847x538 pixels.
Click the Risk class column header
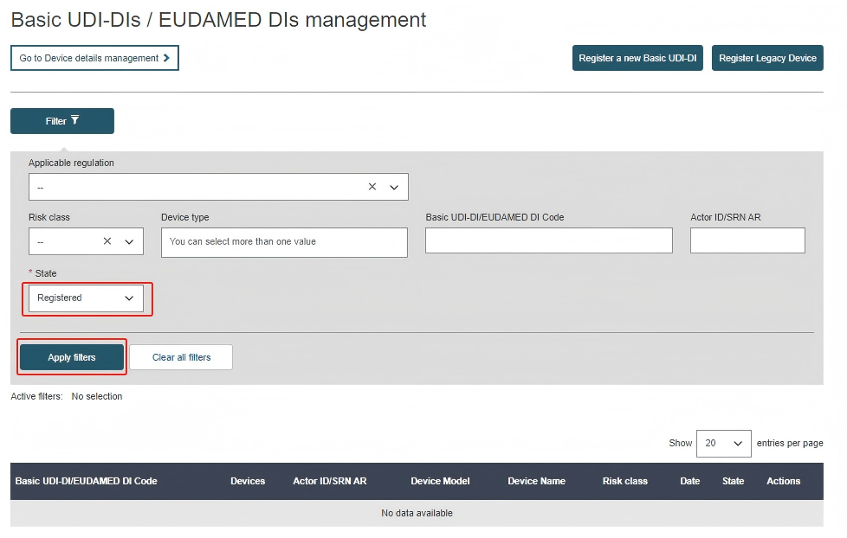[624, 481]
